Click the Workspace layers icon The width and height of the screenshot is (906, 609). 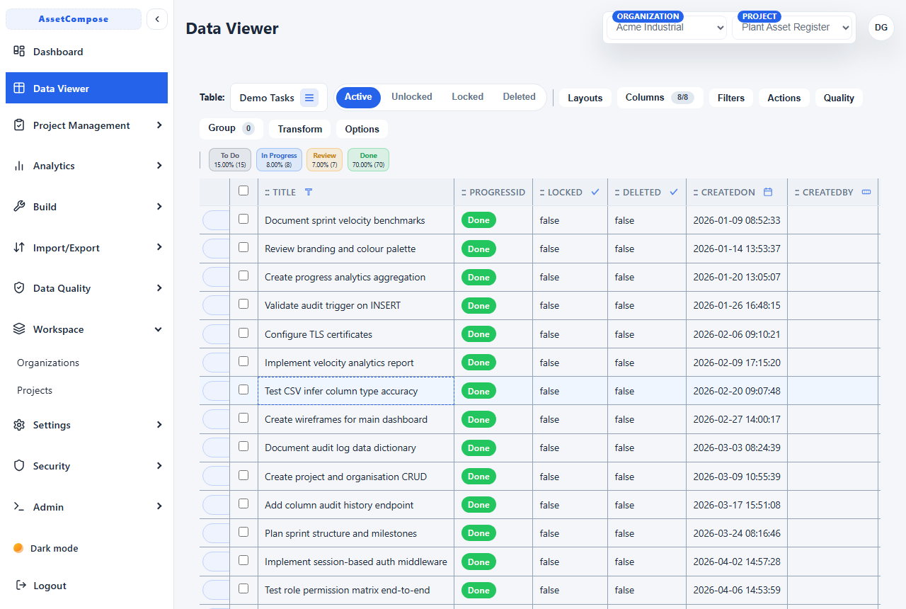[19, 329]
